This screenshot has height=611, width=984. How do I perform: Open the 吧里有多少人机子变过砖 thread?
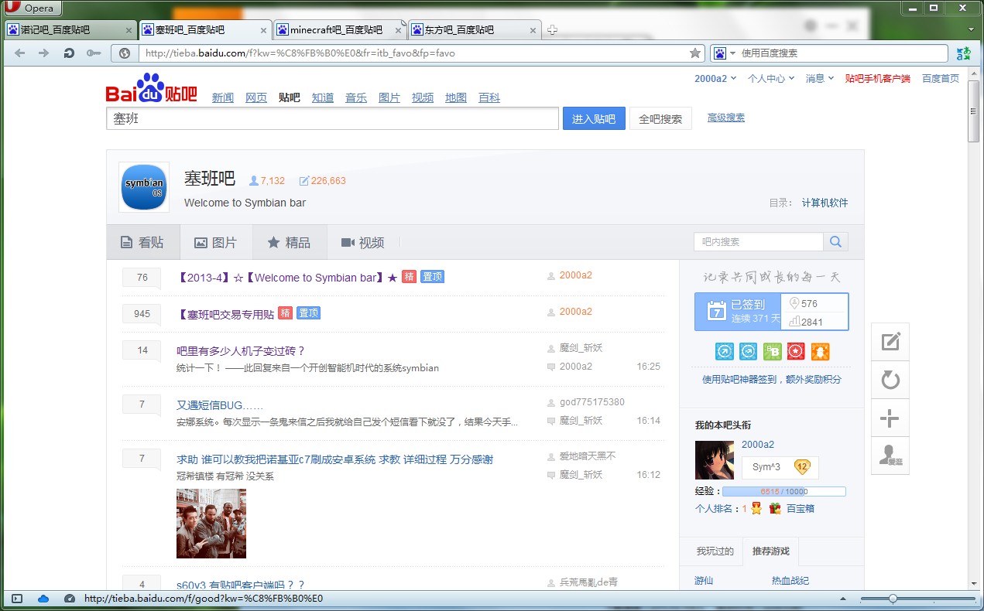pyautogui.click(x=241, y=350)
